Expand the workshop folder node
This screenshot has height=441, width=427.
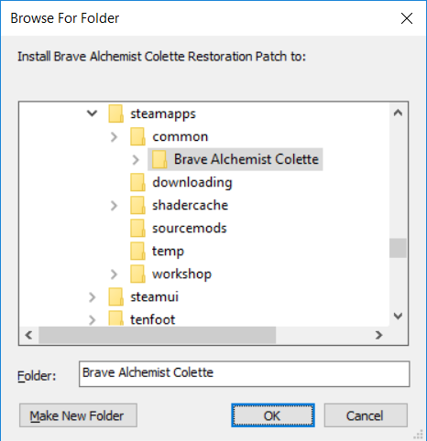tap(114, 274)
